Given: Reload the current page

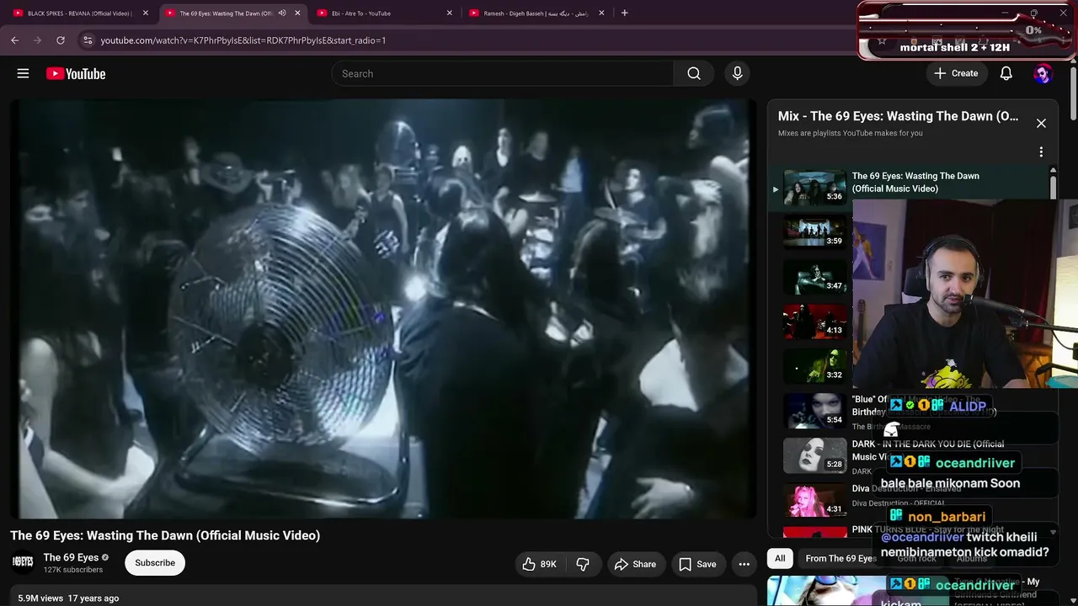Looking at the screenshot, I should pos(61,40).
